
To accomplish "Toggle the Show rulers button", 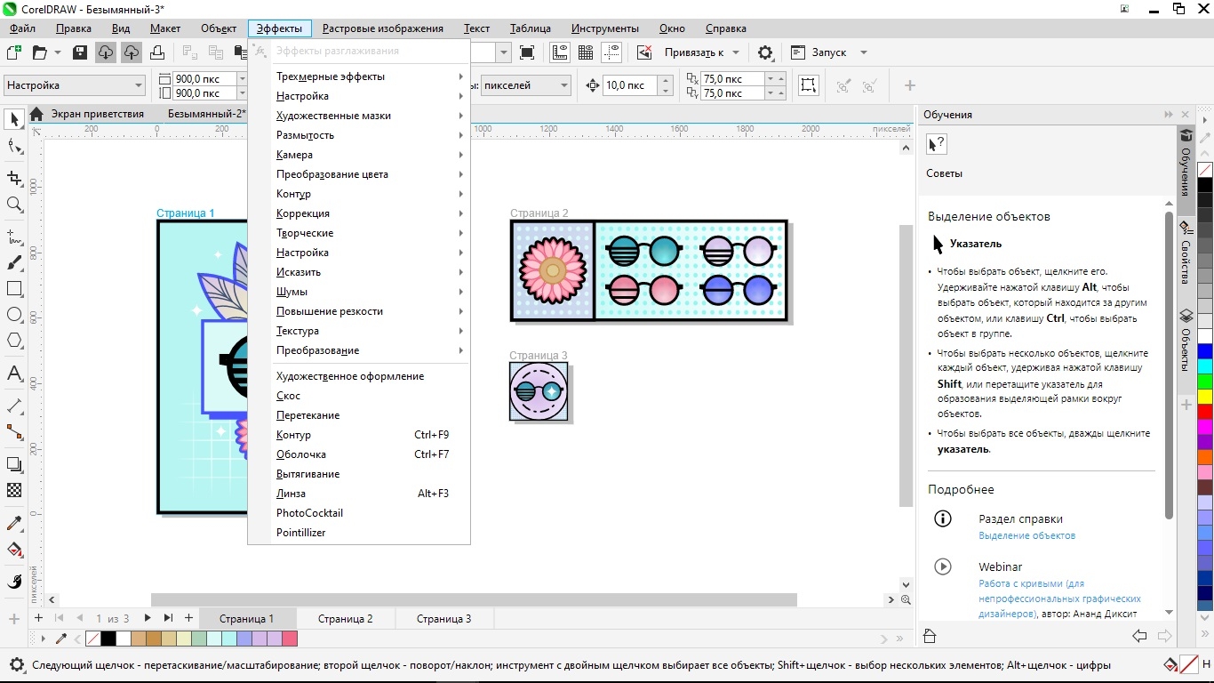I will pyautogui.click(x=560, y=52).
